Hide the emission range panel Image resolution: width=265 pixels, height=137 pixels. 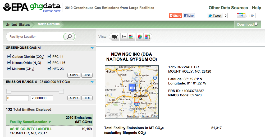pyautogui.click(x=87, y=98)
